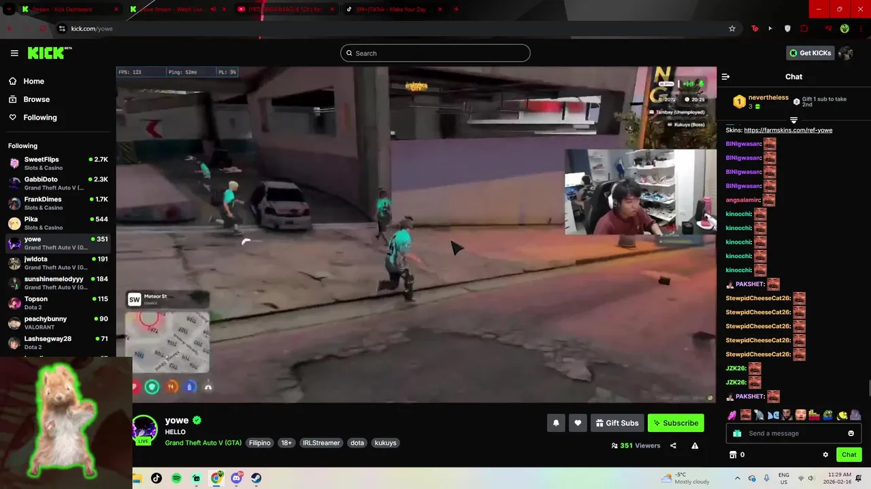This screenshot has height=489, width=871.
Task: Click the Chrome icon in the taskbar
Action: (216, 478)
